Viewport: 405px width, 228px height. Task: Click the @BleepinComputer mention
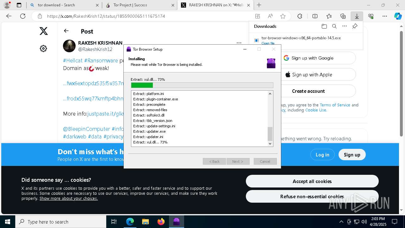point(87,129)
